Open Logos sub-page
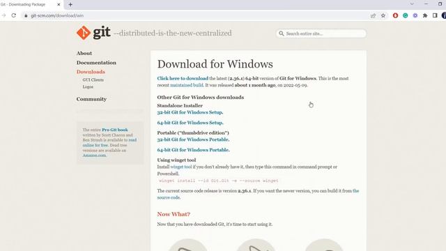The height and width of the screenshot is (251, 446). (x=88, y=86)
